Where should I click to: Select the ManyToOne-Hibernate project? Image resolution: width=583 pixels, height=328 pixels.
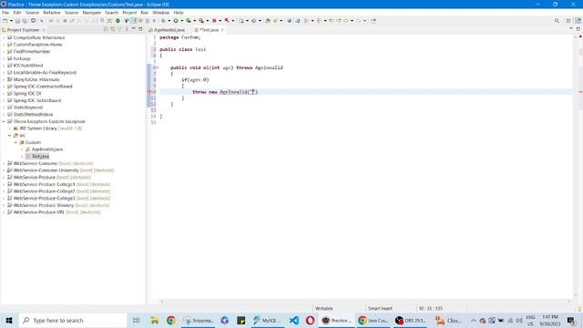36,79
